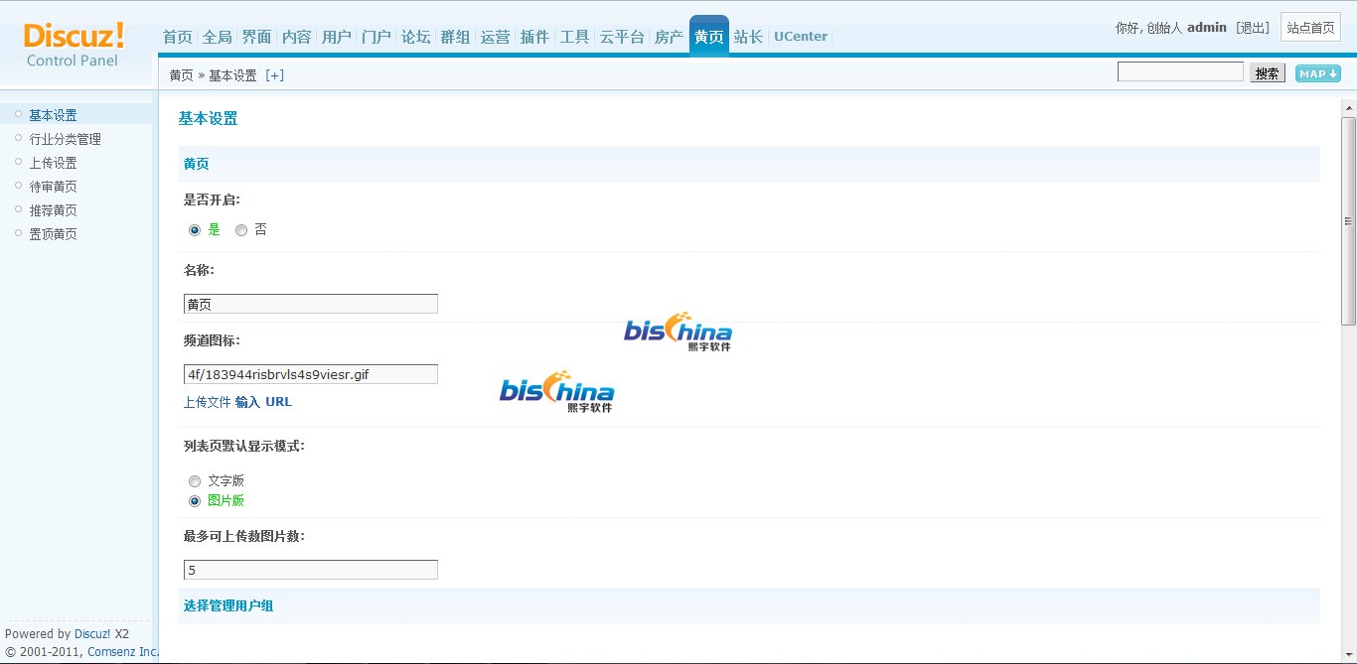Switch to 输入 URL icon mode
The width and height of the screenshot is (1357, 664).
coord(264,402)
